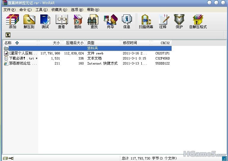This screenshot has width=228, height=161.
Task: Click the 测试 (Test) toolbar icon
Action: coord(45,21)
